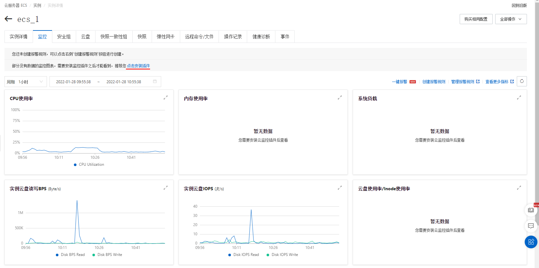Switch to the 健康诊断 tab
This screenshot has width=539, height=268.
point(261,37)
